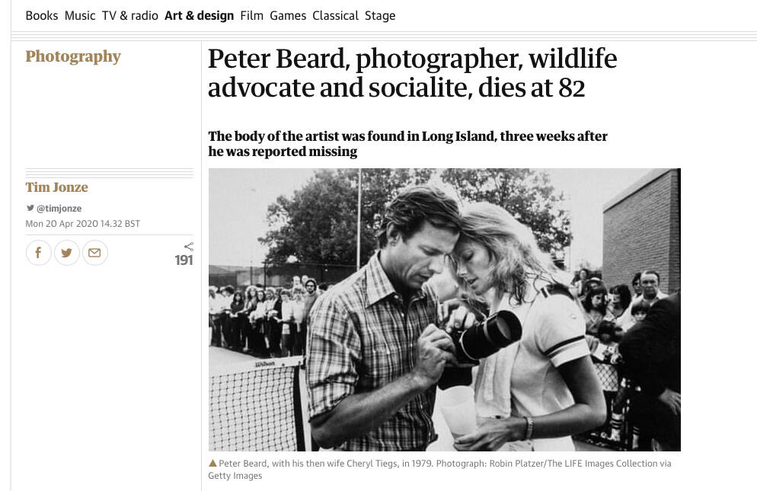View author Tim Jonze's profile

click(56, 187)
